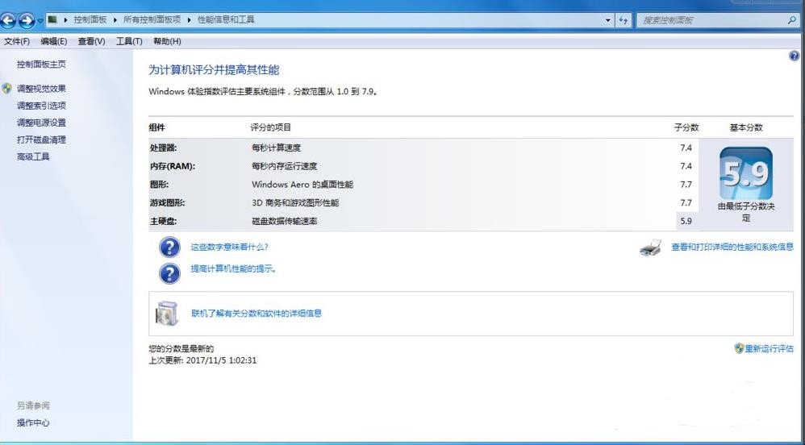This screenshot has height=445, width=805.
Task: Open 调整视觉效果
Action: click(41, 89)
